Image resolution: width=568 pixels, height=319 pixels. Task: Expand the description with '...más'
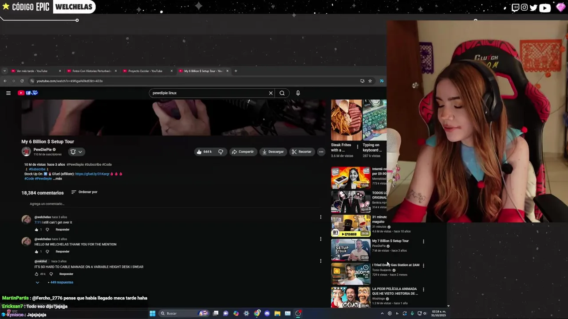tap(58, 179)
